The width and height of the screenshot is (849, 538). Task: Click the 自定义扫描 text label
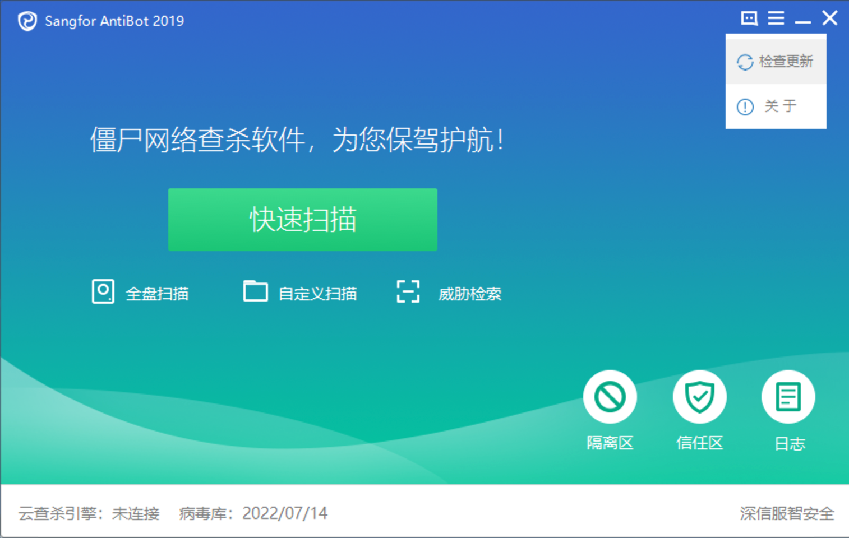317,294
